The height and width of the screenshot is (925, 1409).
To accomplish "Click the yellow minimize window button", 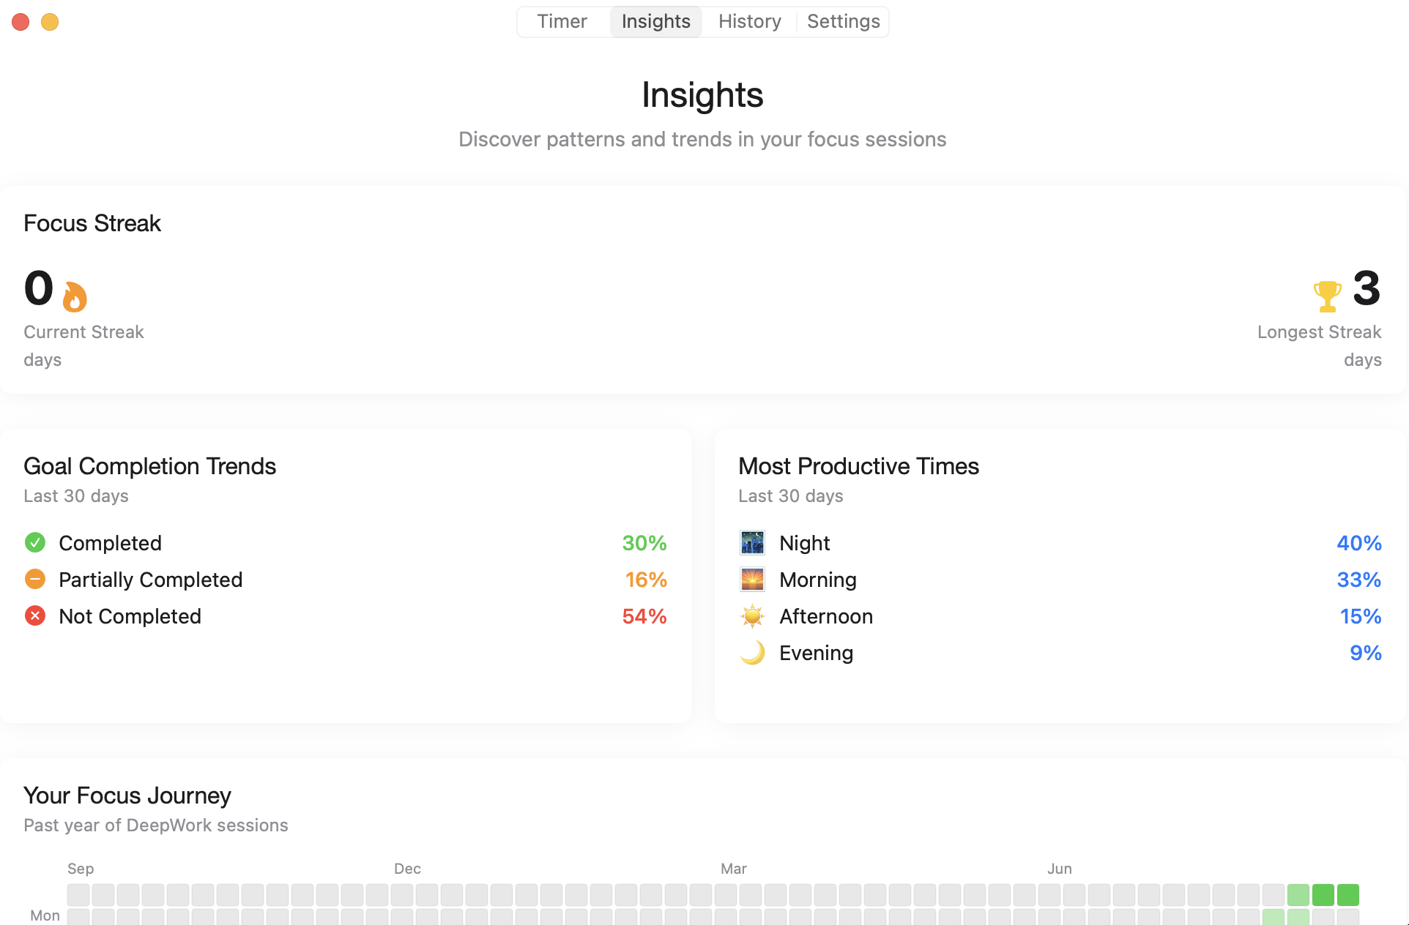I will pos(50,22).
